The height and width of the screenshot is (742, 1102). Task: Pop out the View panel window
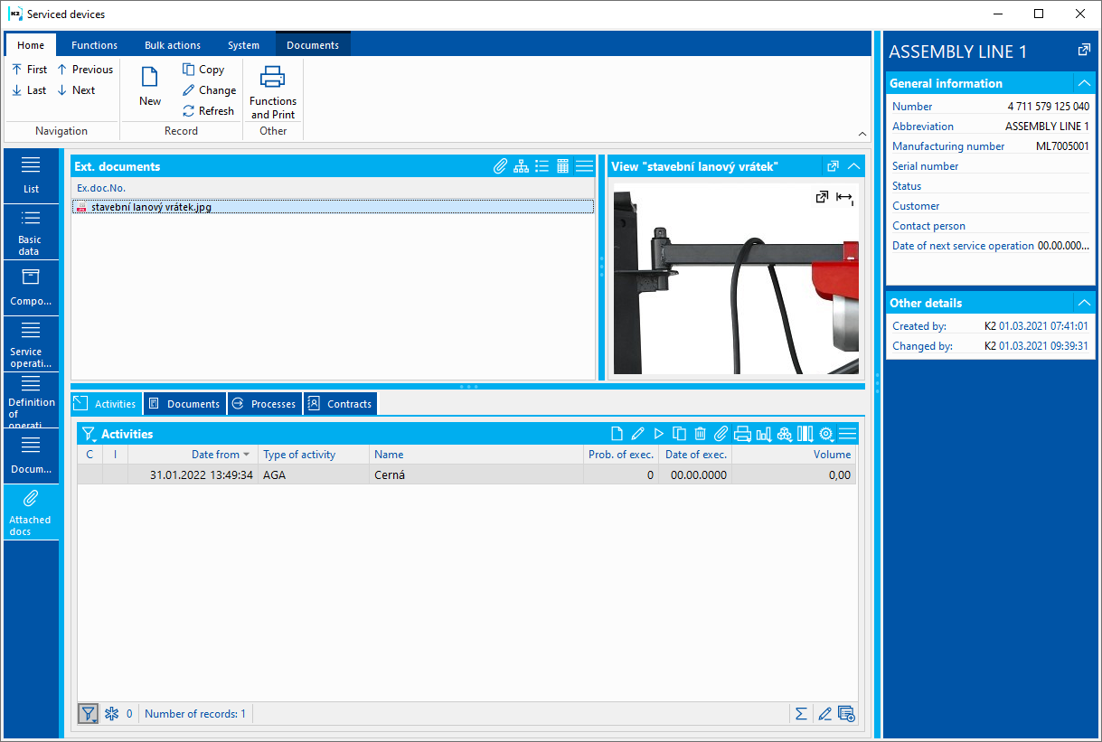[834, 166]
